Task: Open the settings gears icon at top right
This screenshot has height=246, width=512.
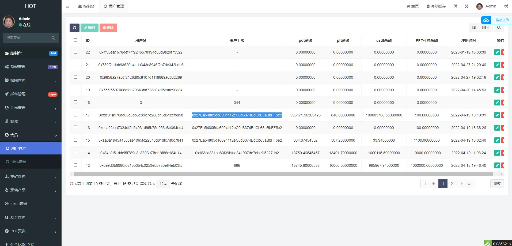Action: click(x=506, y=6)
